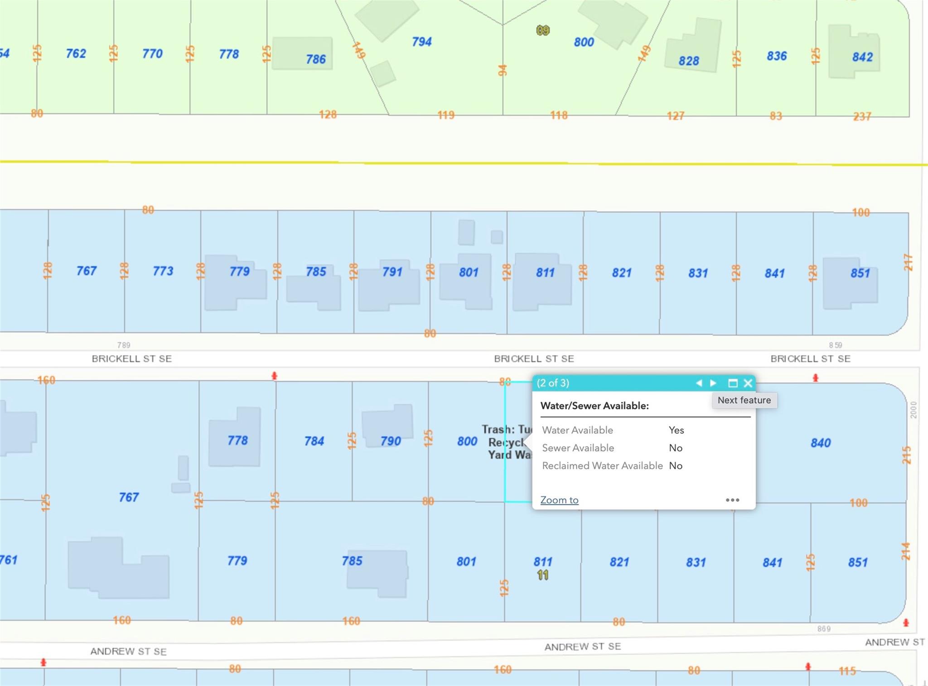Select parcel 773 north of Brickell St
This screenshot has height=686, width=928.
163,271
